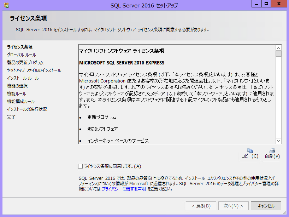Select the ライセンス条項 step in sidebar
The image size is (289, 217).
[20, 47]
